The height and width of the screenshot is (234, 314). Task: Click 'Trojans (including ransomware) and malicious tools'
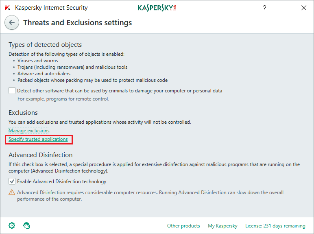[x=72, y=67]
